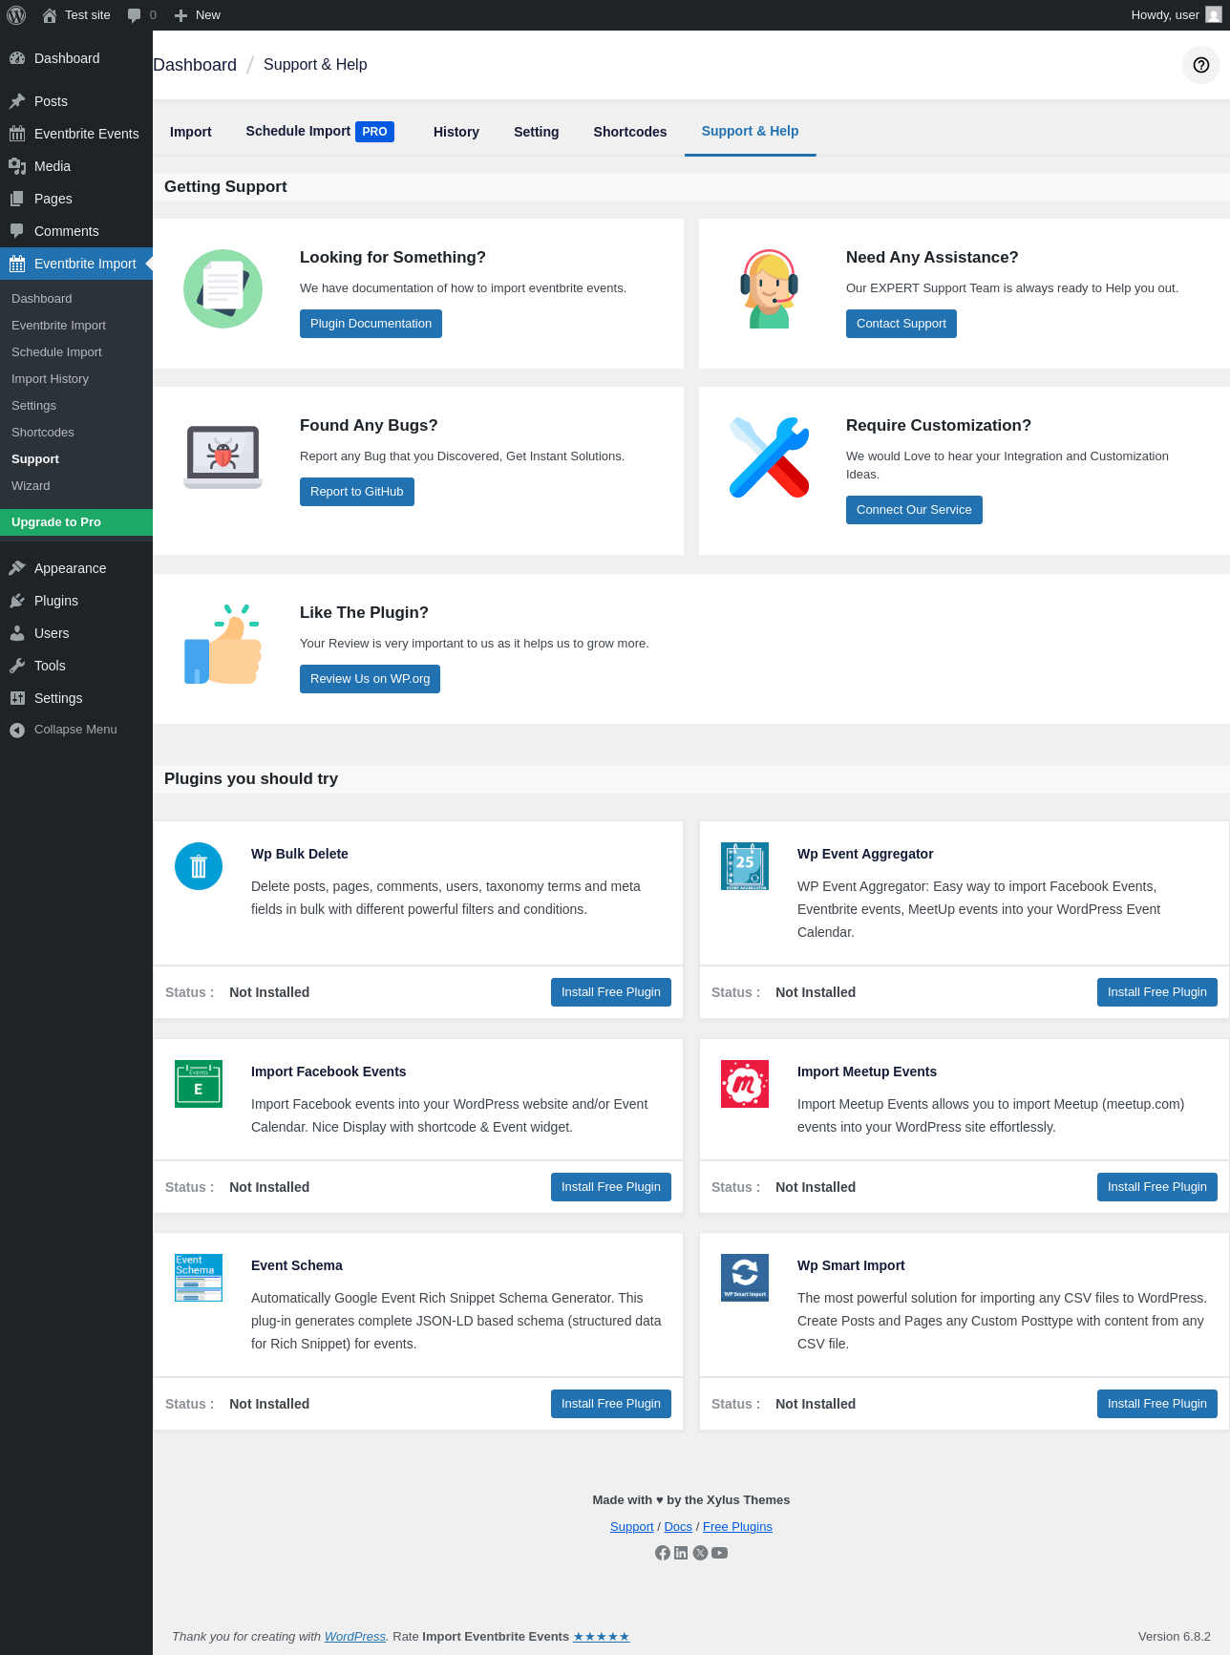Click the Wp Event Aggregator calendar icon
This screenshot has height=1655, width=1230.
tap(745, 866)
